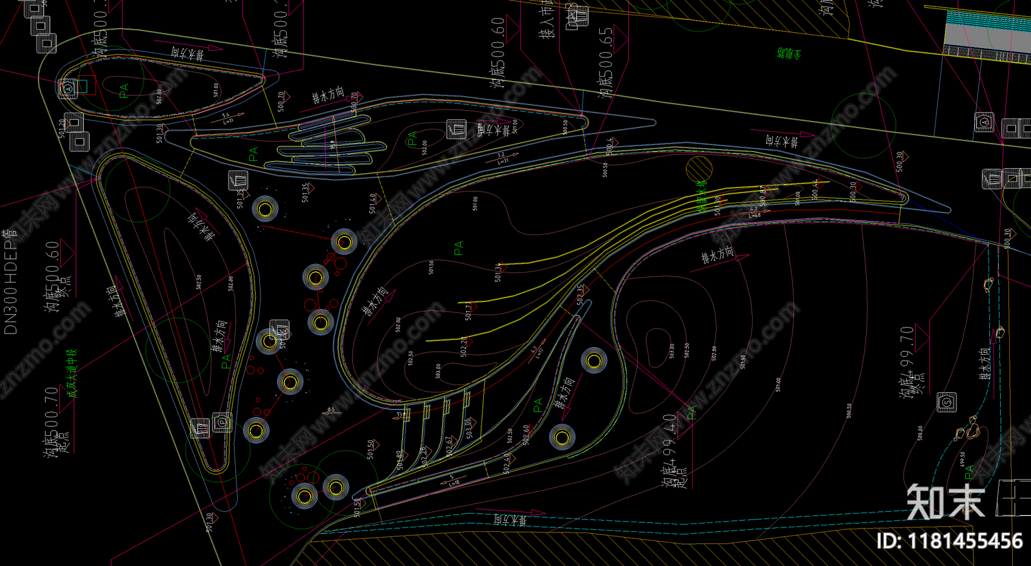1031x566 pixels.
Task: Click the L=48 slope annotation
Action: click(755, 215)
